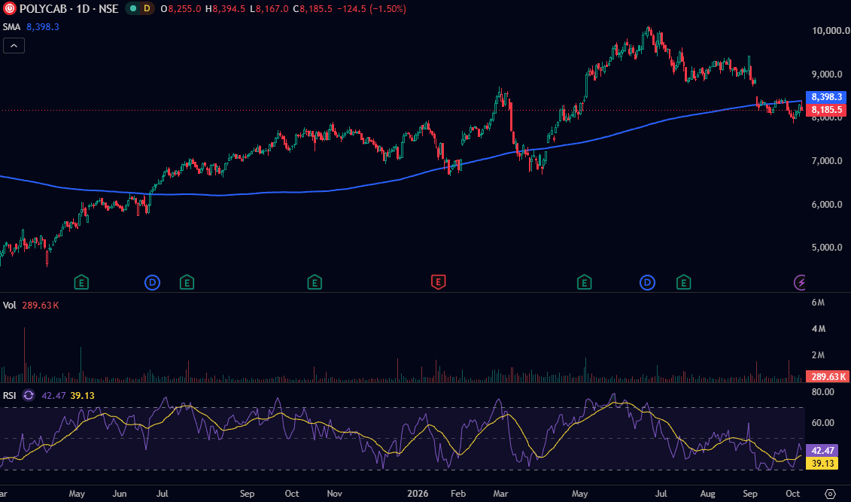Screen dimensions: 851x502
Task: Click the 60.00 RSI axis label
Action: (822, 422)
